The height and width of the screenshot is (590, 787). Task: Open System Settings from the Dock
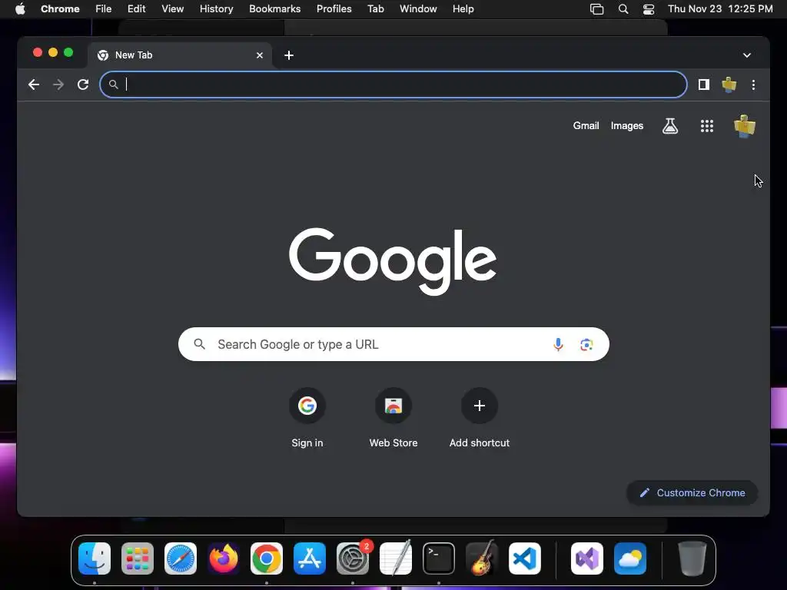(353, 559)
